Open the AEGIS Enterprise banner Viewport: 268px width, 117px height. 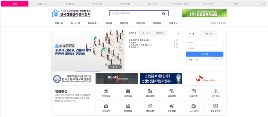117,79
